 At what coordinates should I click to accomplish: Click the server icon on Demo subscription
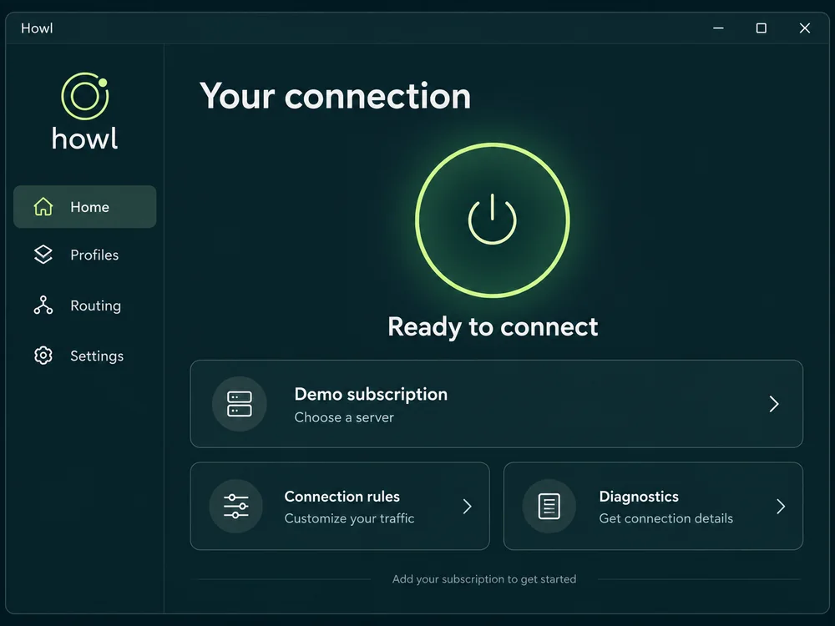click(x=239, y=403)
